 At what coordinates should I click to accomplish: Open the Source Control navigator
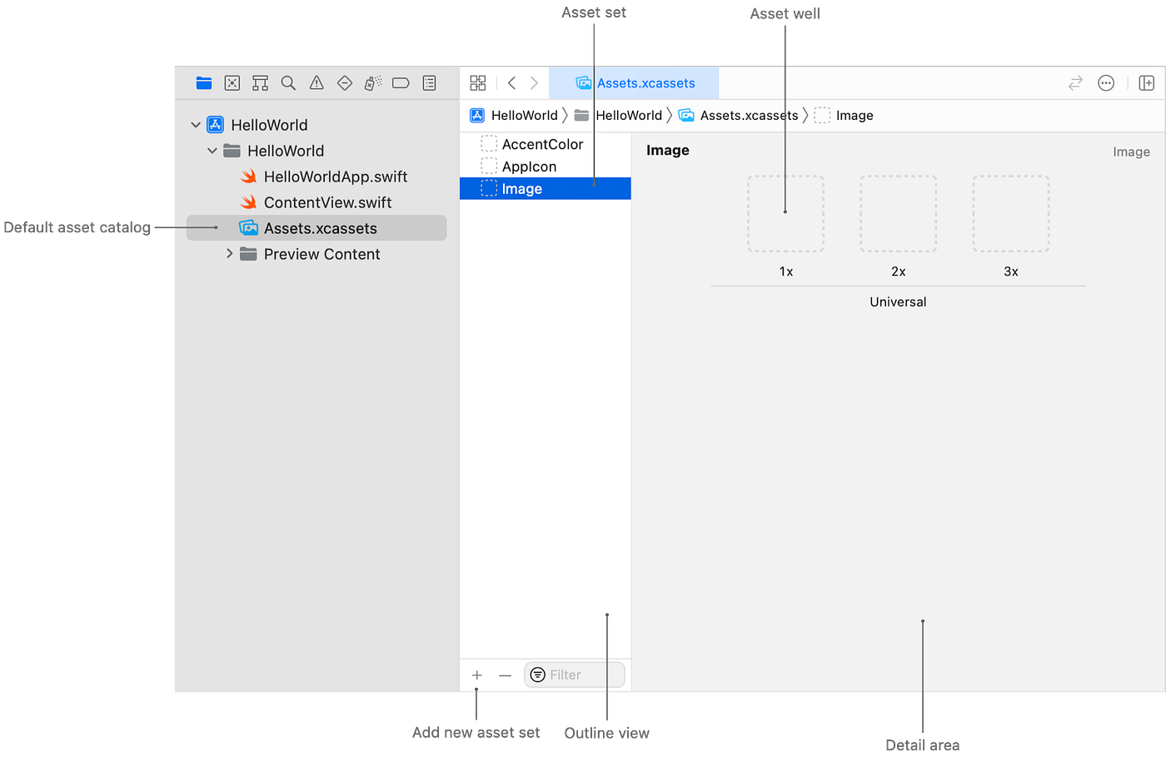coord(232,83)
